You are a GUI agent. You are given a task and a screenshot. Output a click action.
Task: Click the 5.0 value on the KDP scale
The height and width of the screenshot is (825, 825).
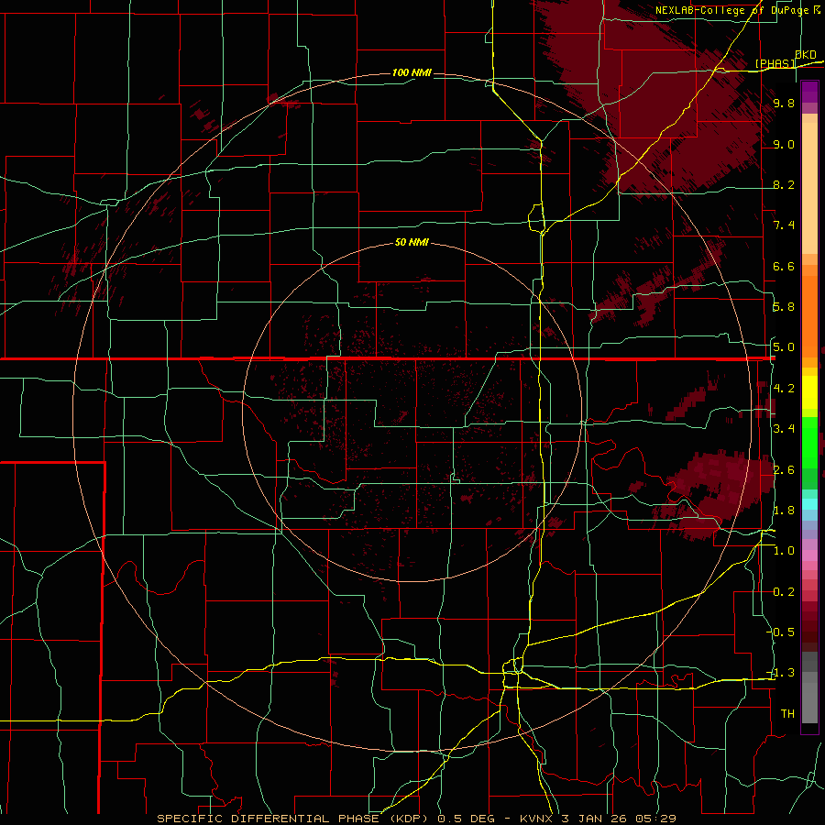[784, 347]
